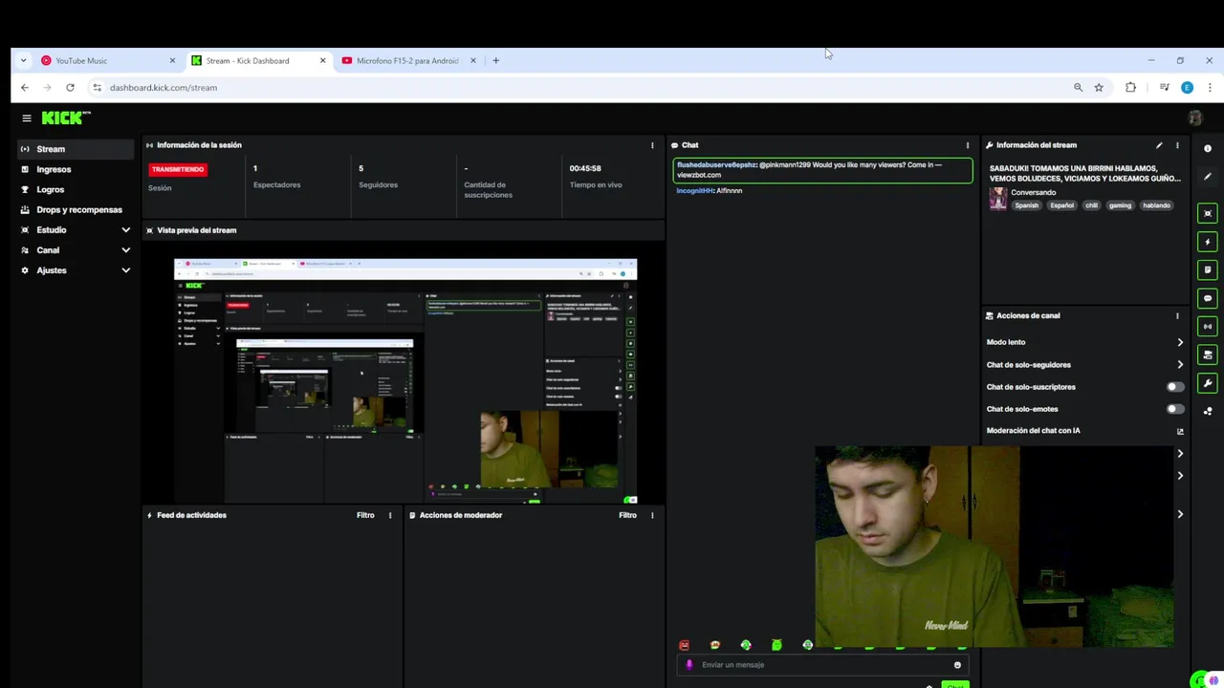Click the hablando tag

click(1156, 205)
